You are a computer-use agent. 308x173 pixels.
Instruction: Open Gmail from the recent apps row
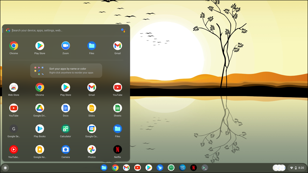pos(117,46)
